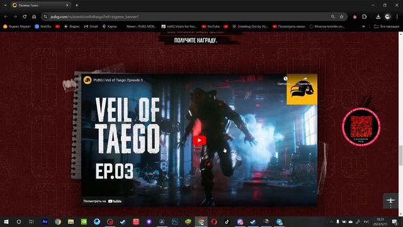Open Task View on the taskbar
Image resolution: width=403 pixels, height=227 pixels.
[x=31, y=221]
